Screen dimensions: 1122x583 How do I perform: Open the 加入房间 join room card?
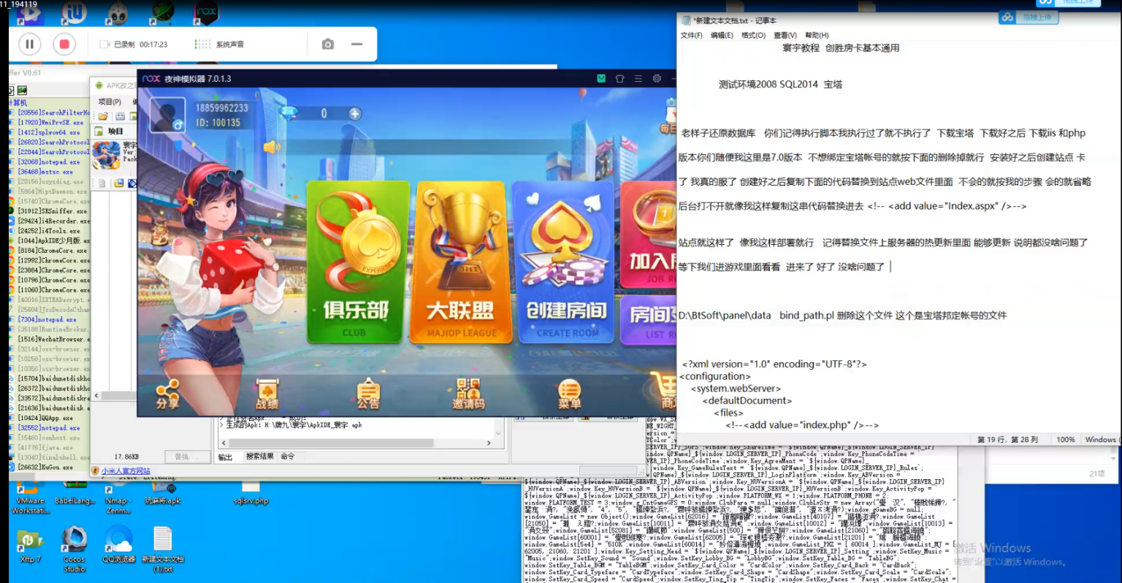pyautogui.click(x=649, y=235)
